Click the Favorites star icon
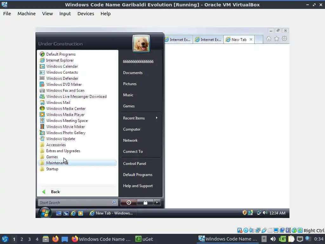Viewport: 325px width, 244px height. tap(276, 39)
